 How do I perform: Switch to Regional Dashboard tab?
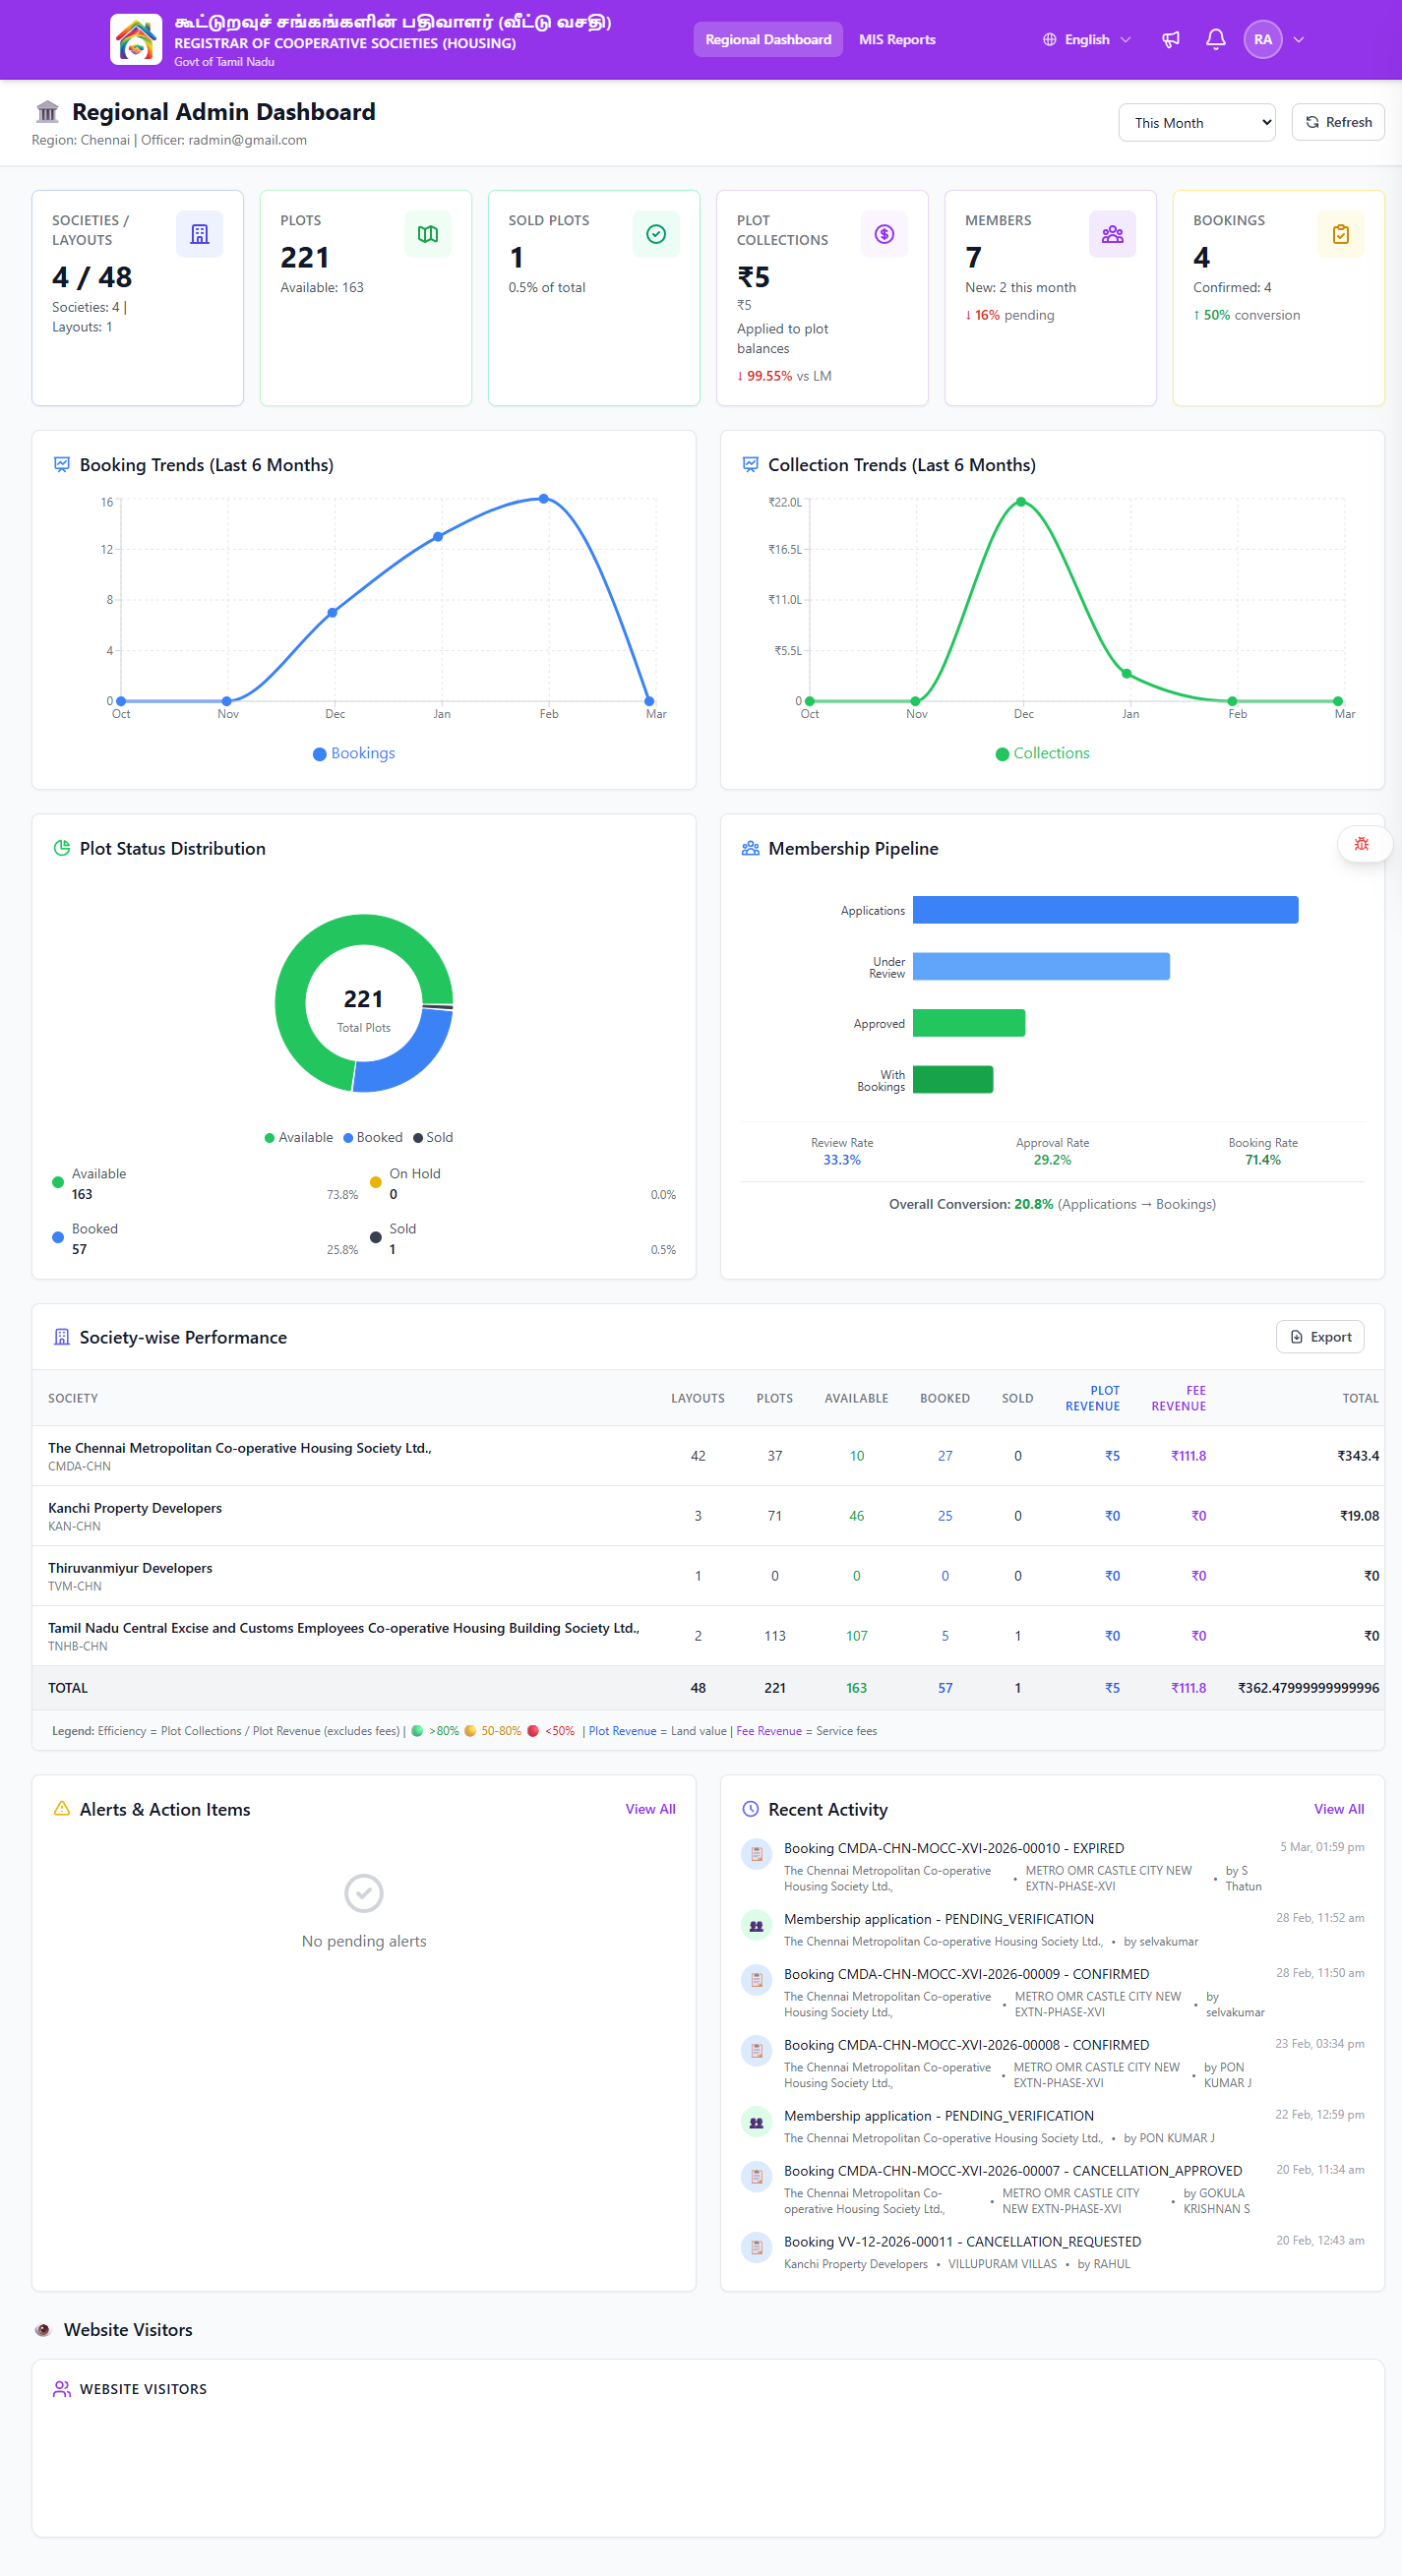coord(768,40)
